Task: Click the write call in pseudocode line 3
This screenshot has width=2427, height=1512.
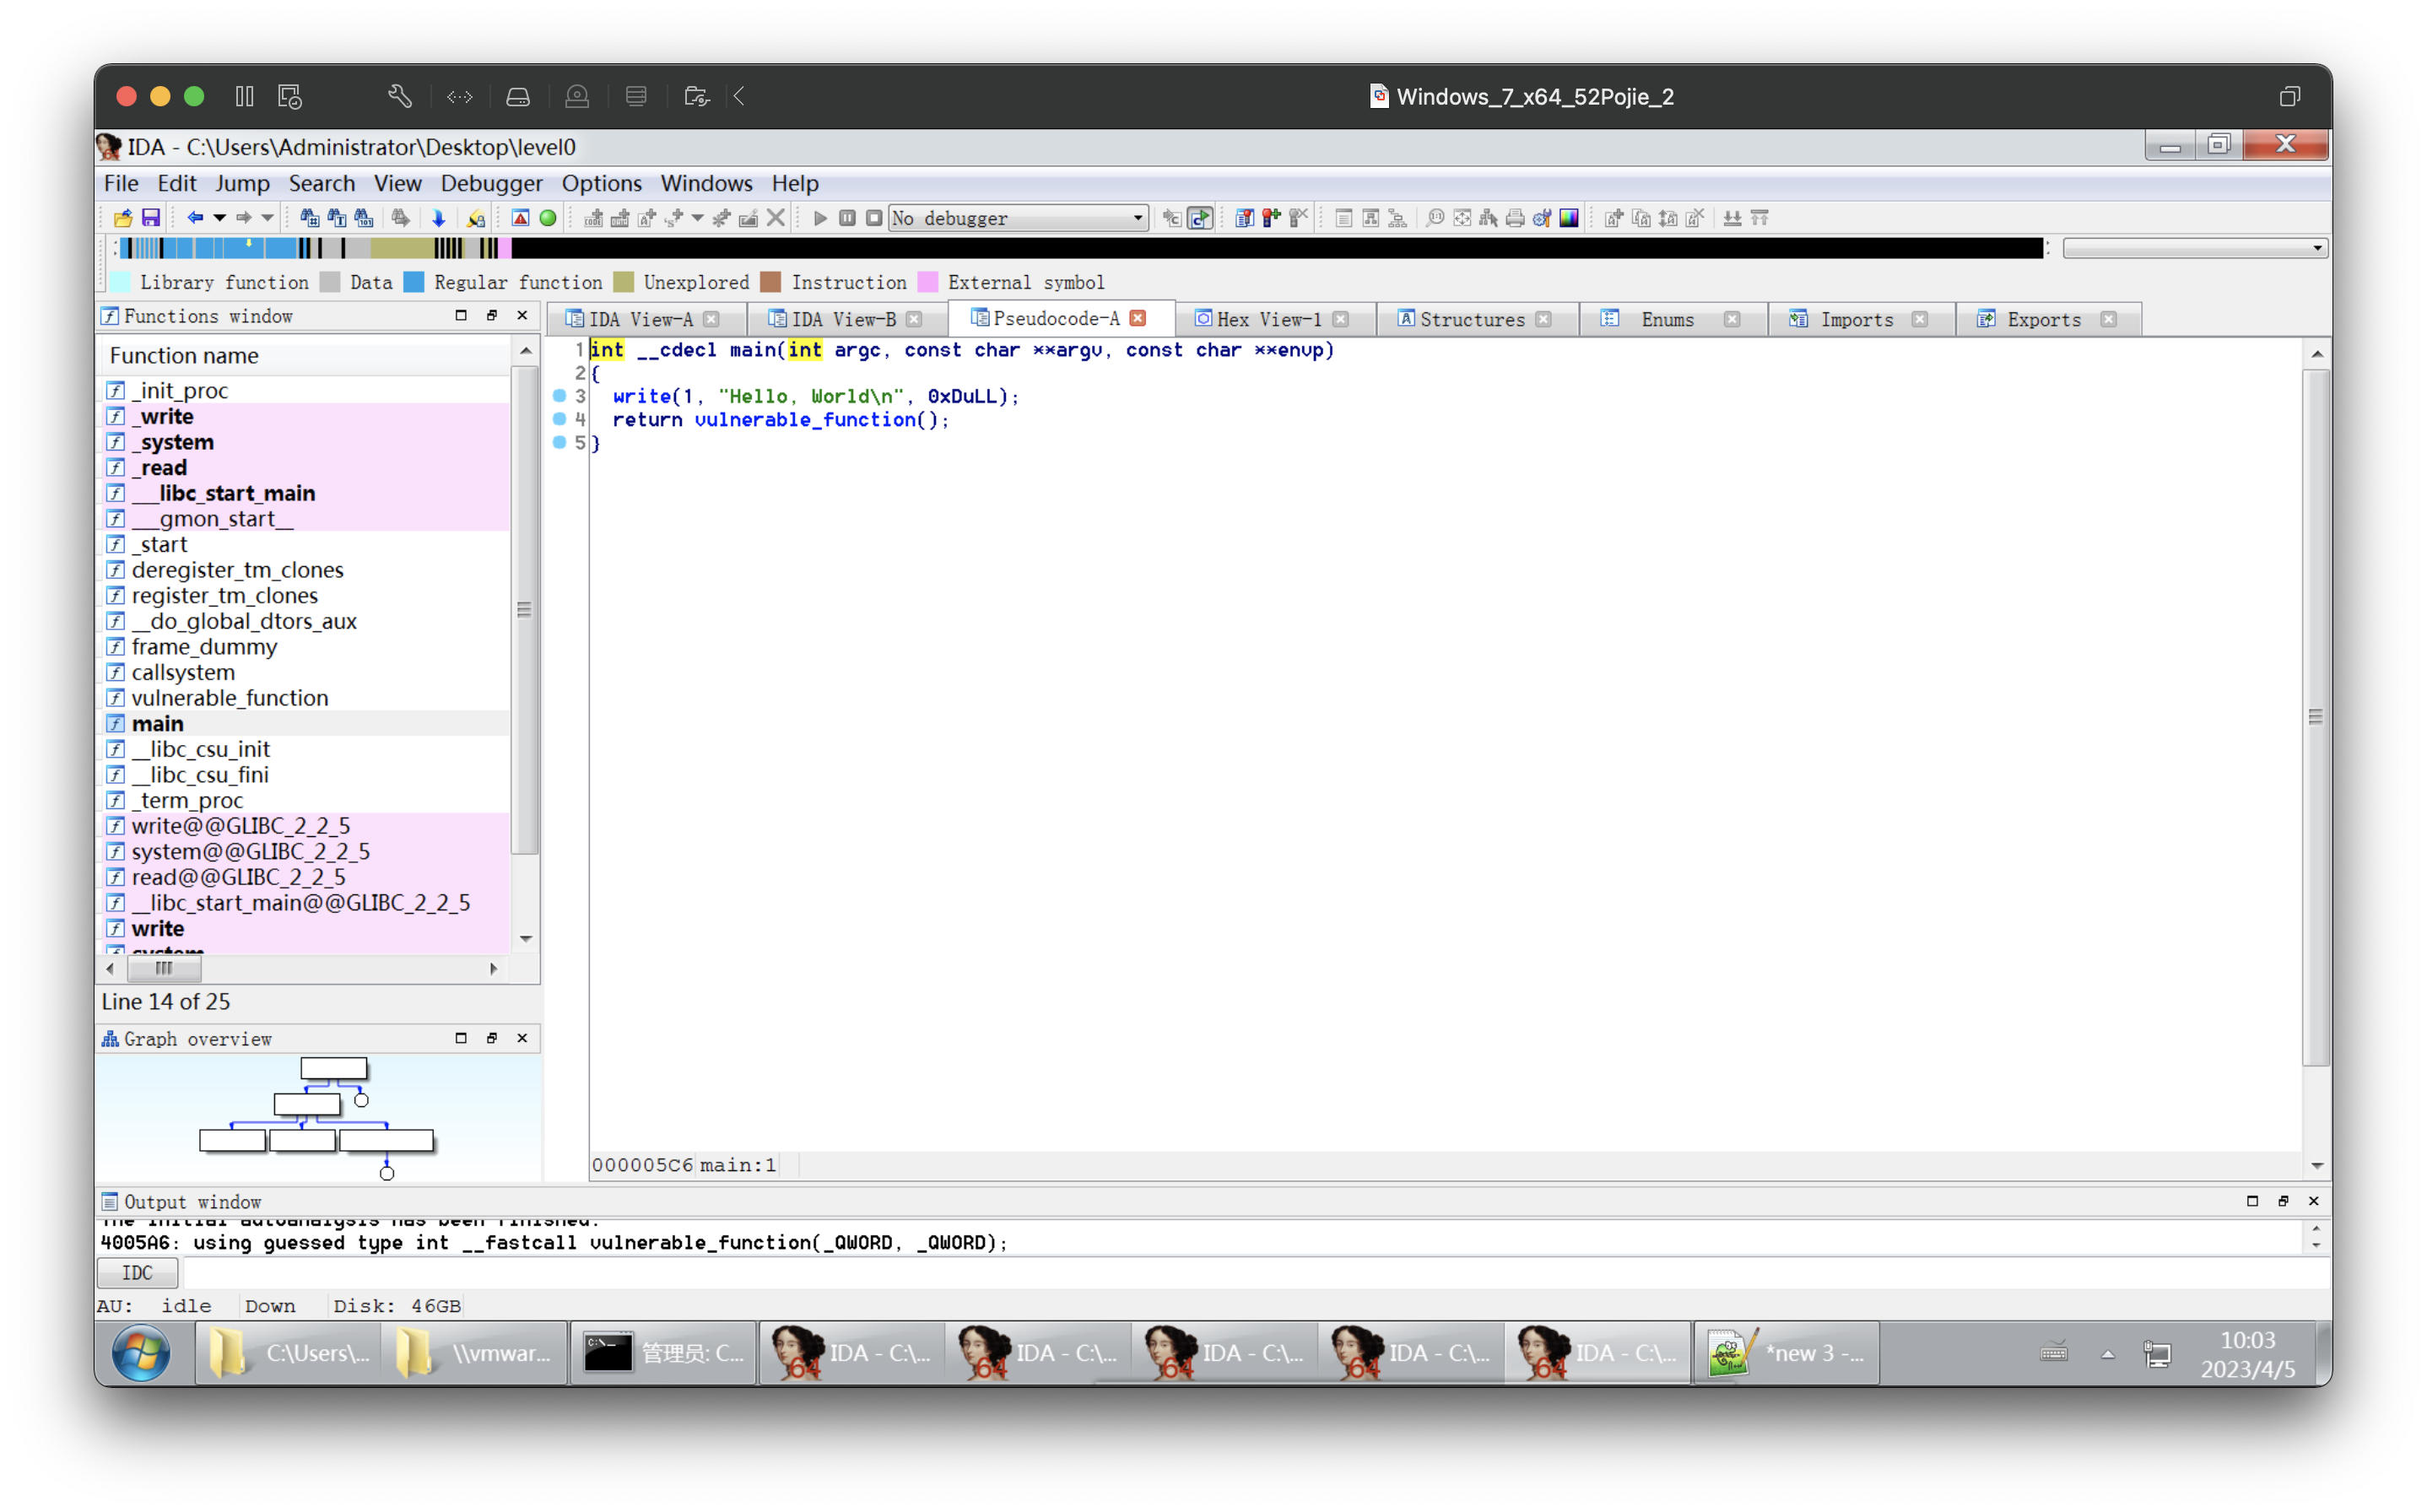Action: coord(641,397)
